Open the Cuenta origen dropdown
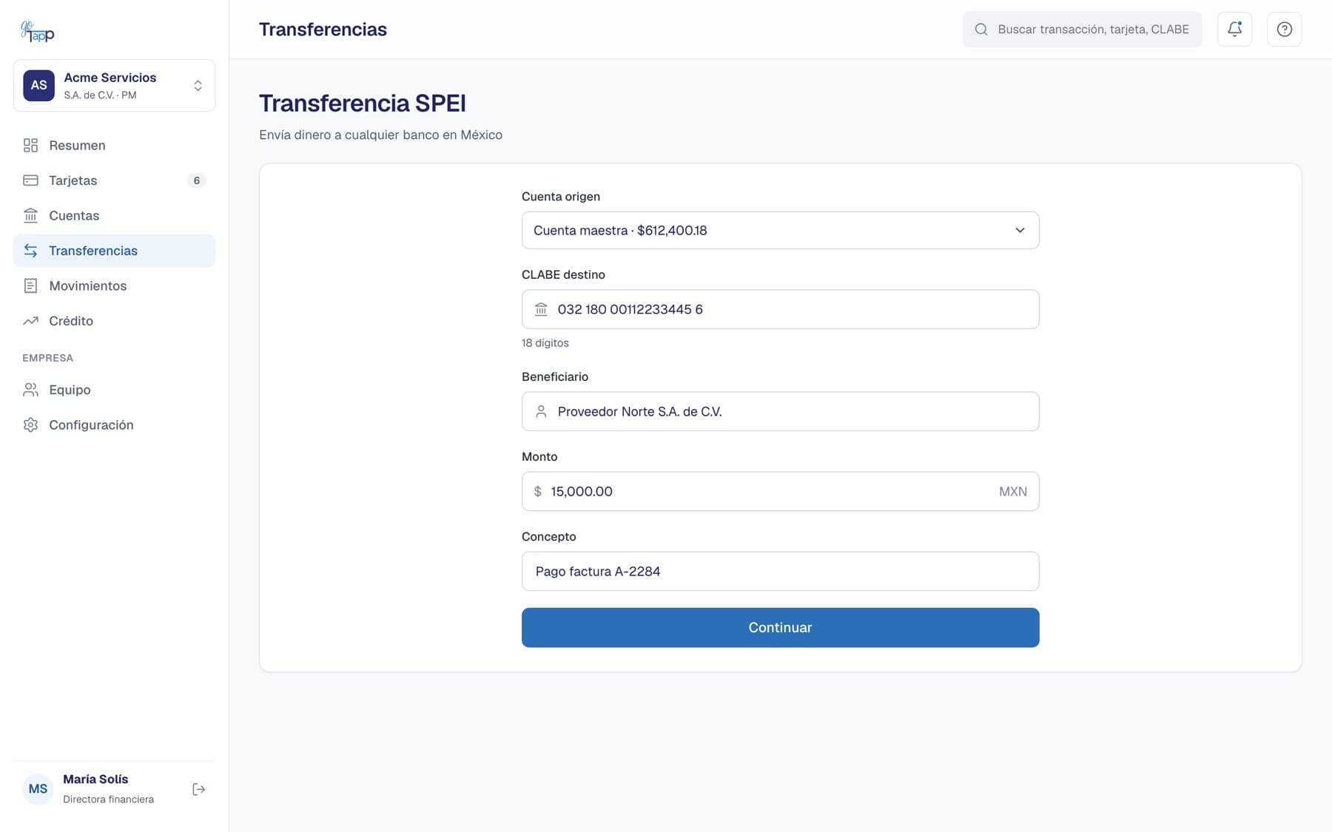 pyautogui.click(x=780, y=230)
